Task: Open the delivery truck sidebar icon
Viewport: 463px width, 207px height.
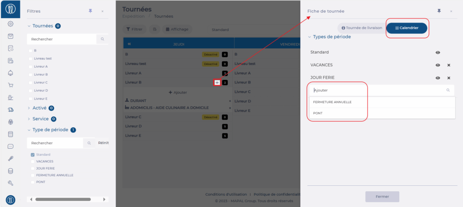Action: [x=10, y=110]
